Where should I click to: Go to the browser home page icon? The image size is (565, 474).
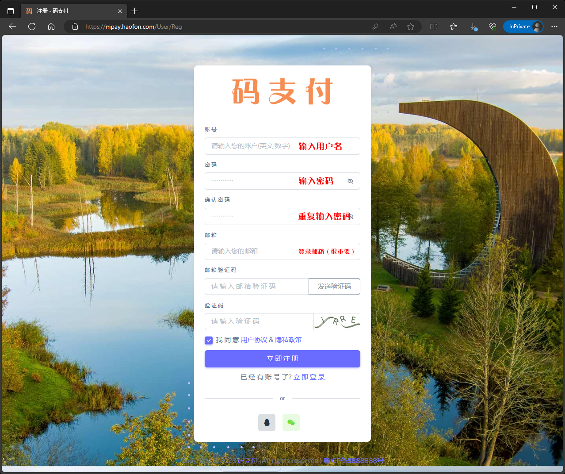coord(51,27)
